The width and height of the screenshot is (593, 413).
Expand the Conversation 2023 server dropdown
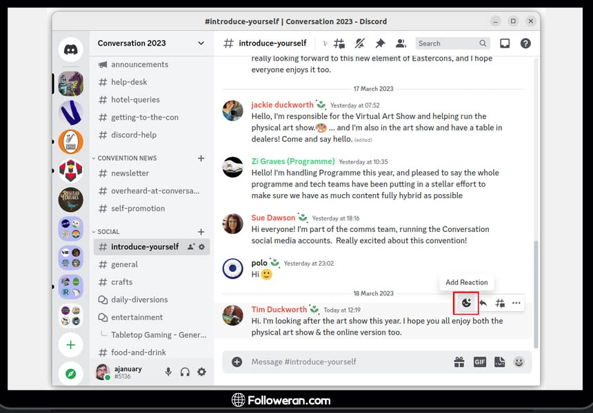[x=201, y=43]
